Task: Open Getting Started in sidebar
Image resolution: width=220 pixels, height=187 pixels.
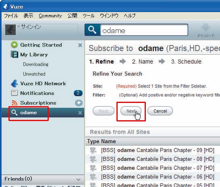Action: (x=41, y=45)
